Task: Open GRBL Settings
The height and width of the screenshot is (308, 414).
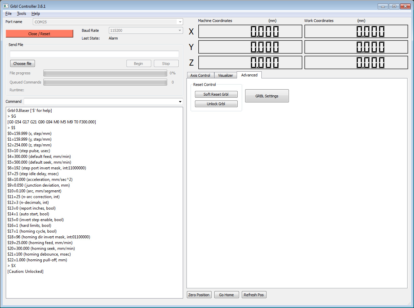Action: pyautogui.click(x=267, y=96)
